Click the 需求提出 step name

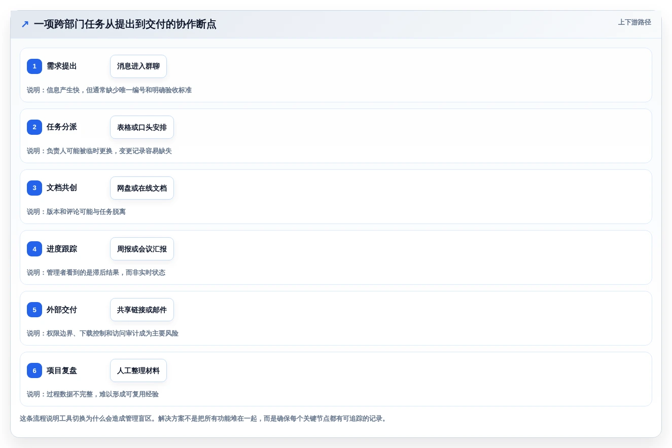(62, 66)
